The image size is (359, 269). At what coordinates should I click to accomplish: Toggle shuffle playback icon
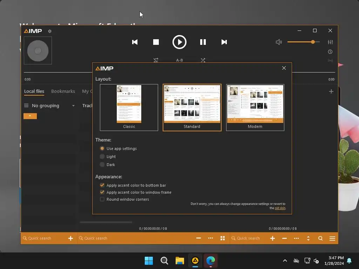coord(203,60)
